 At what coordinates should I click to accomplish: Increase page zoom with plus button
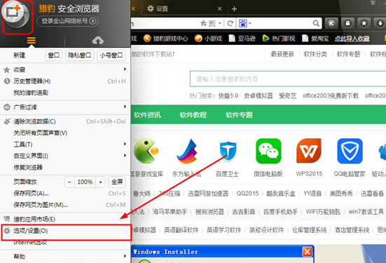100,182
